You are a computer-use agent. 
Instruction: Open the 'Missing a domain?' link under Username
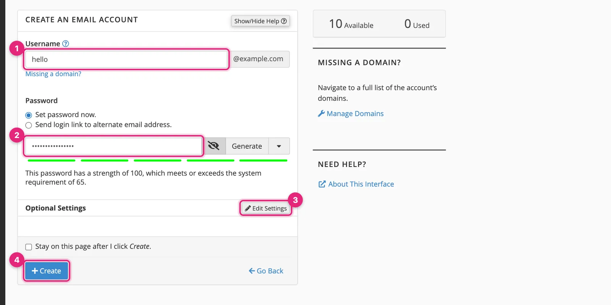click(53, 74)
